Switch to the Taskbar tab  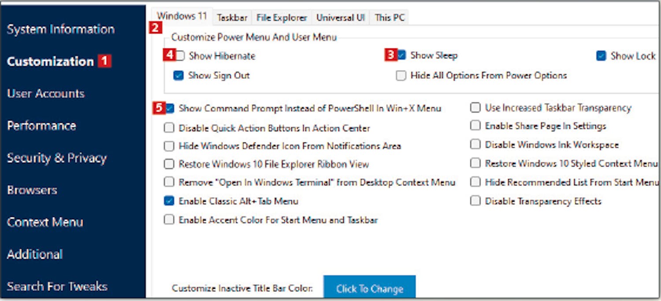(x=232, y=18)
